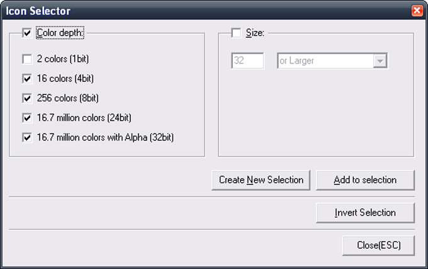Click the '2 colors (1bit)' label text
This screenshot has width=428, height=269.
pyautogui.click(x=63, y=59)
